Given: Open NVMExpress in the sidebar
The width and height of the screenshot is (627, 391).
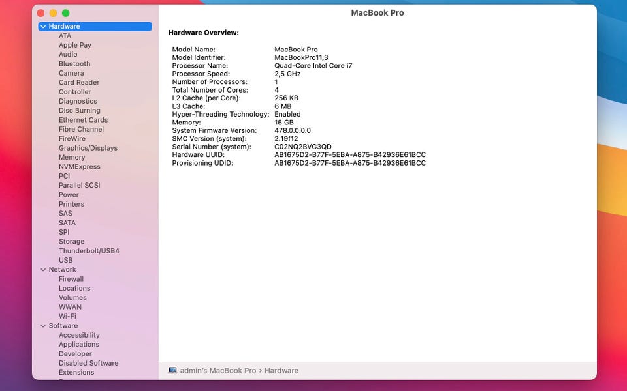Looking at the screenshot, I should 80,167.
